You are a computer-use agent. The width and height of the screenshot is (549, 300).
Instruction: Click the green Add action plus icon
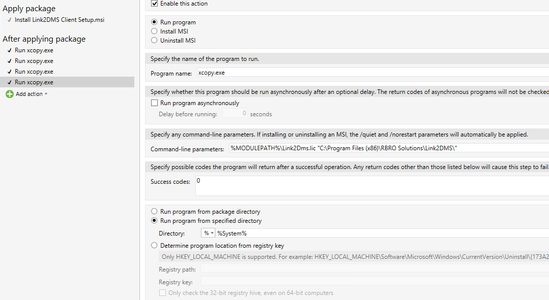point(10,94)
